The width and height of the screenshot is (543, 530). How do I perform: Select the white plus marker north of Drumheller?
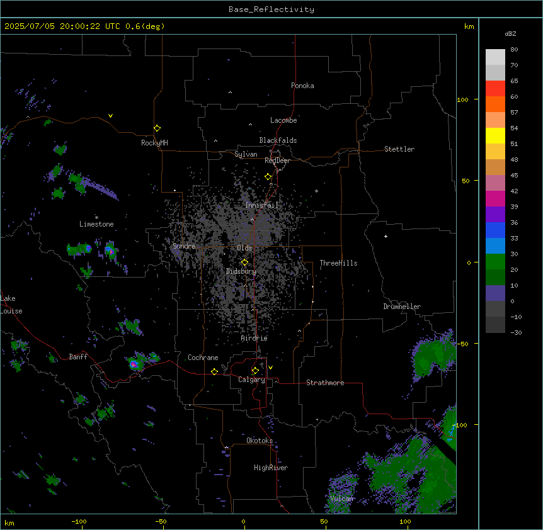tap(386, 236)
